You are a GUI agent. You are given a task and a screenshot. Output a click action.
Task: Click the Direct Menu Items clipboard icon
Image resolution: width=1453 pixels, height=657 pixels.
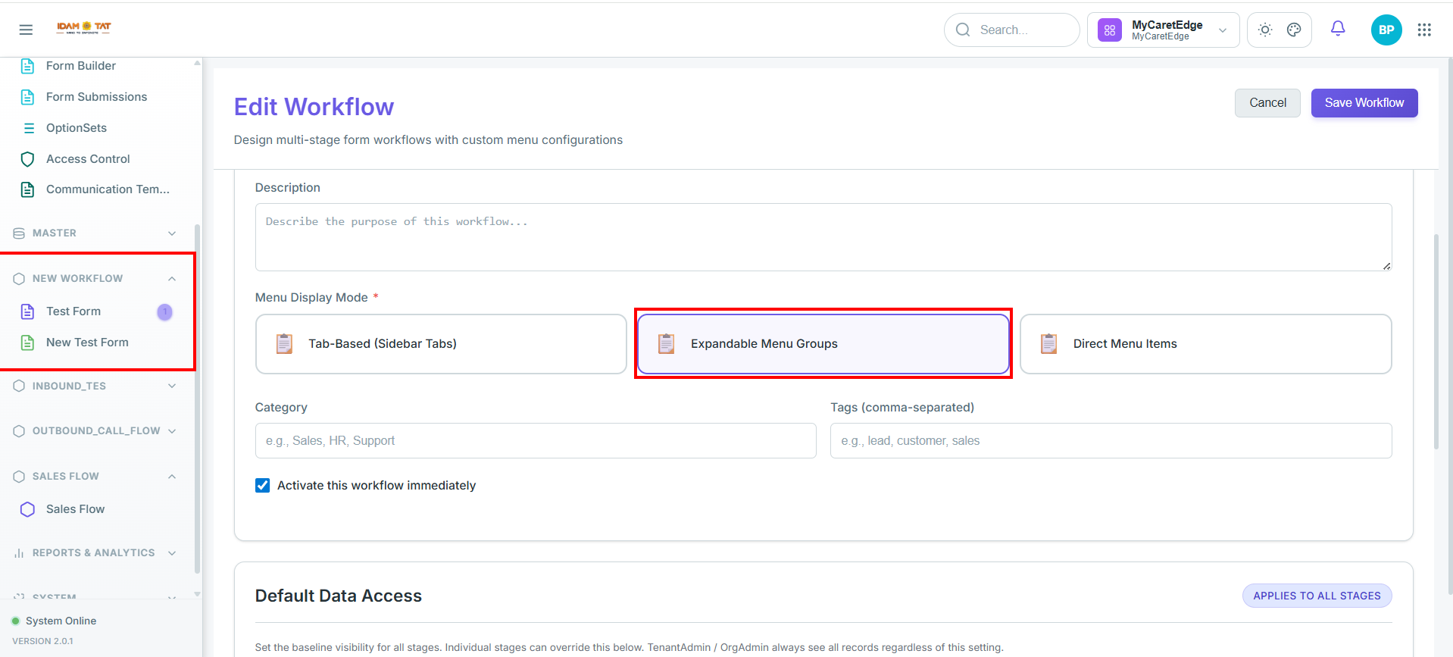coord(1049,343)
